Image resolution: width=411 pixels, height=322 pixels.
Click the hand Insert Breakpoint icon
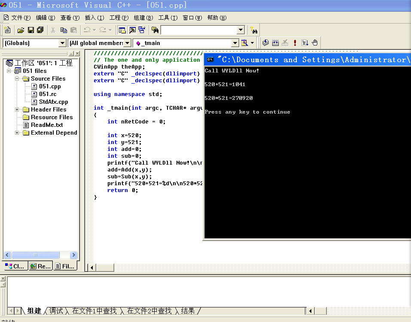[315, 43]
